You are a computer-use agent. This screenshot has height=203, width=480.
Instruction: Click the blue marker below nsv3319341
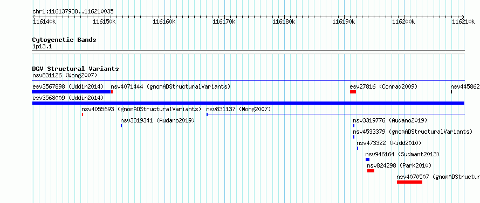121,126
